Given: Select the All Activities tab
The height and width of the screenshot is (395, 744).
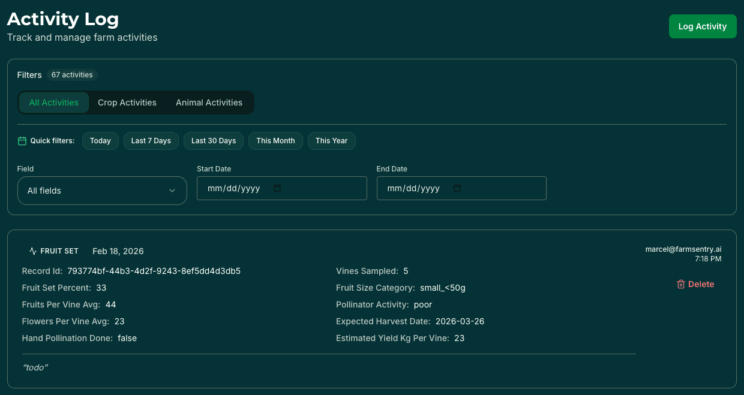Looking at the screenshot, I should (x=53, y=102).
